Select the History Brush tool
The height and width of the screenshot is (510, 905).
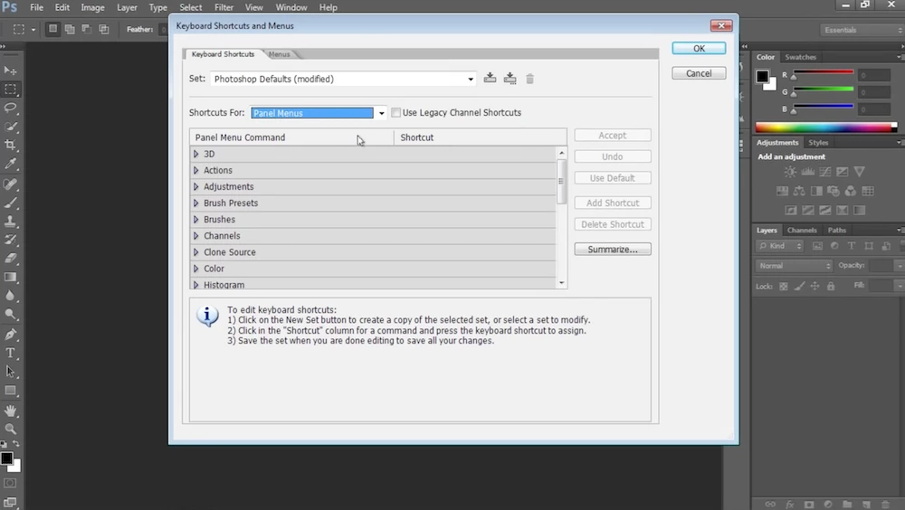pos(10,240)
